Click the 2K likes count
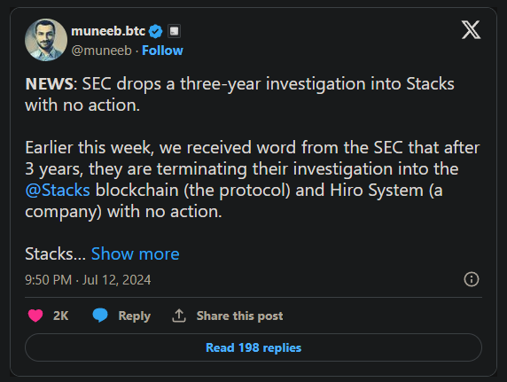 point(61,316)
